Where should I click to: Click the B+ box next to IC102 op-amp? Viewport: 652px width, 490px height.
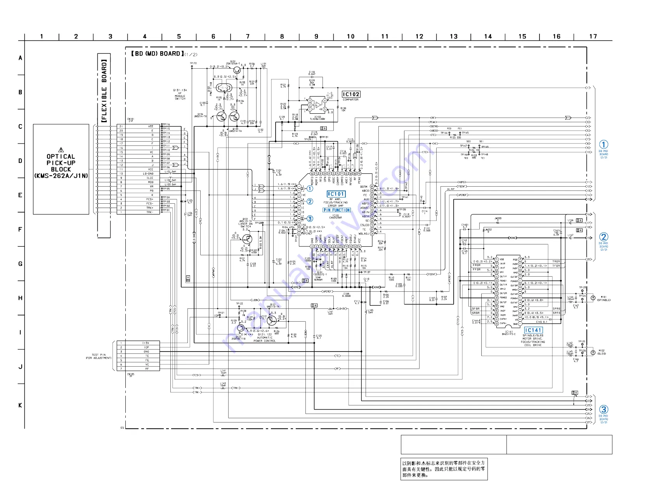click(323, 128)
